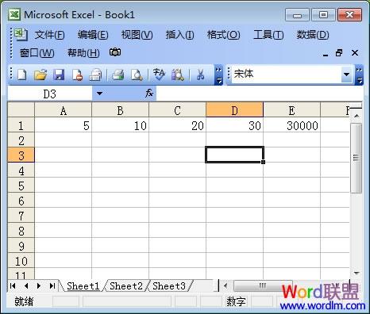370x314 pixels.
Task: Open the 插入(I) menu
Action: [179, 35]
